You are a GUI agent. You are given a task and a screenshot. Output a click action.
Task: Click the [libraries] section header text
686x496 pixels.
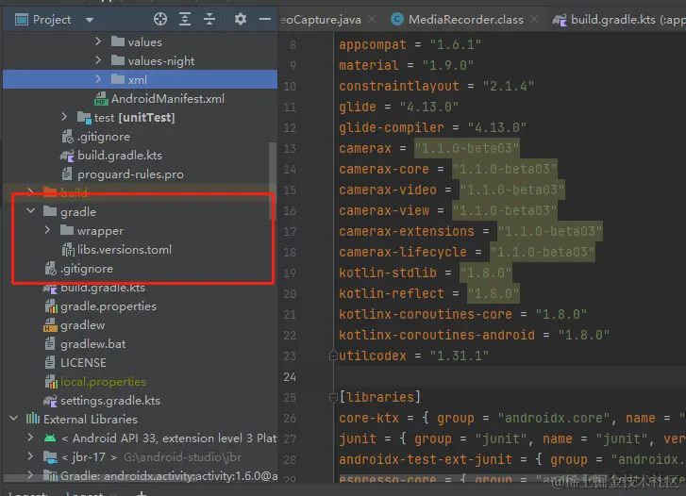(379, 397)
